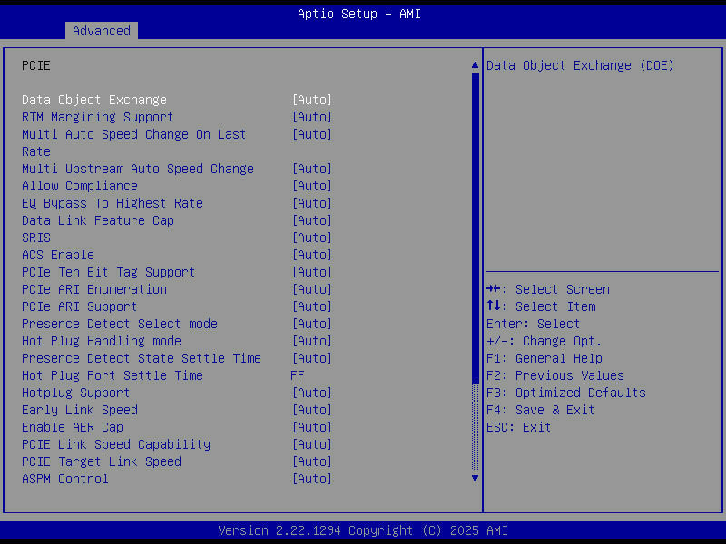Set the Allow Compliance option
Viewport: 726px width, 544px height.
pos(79,185)
